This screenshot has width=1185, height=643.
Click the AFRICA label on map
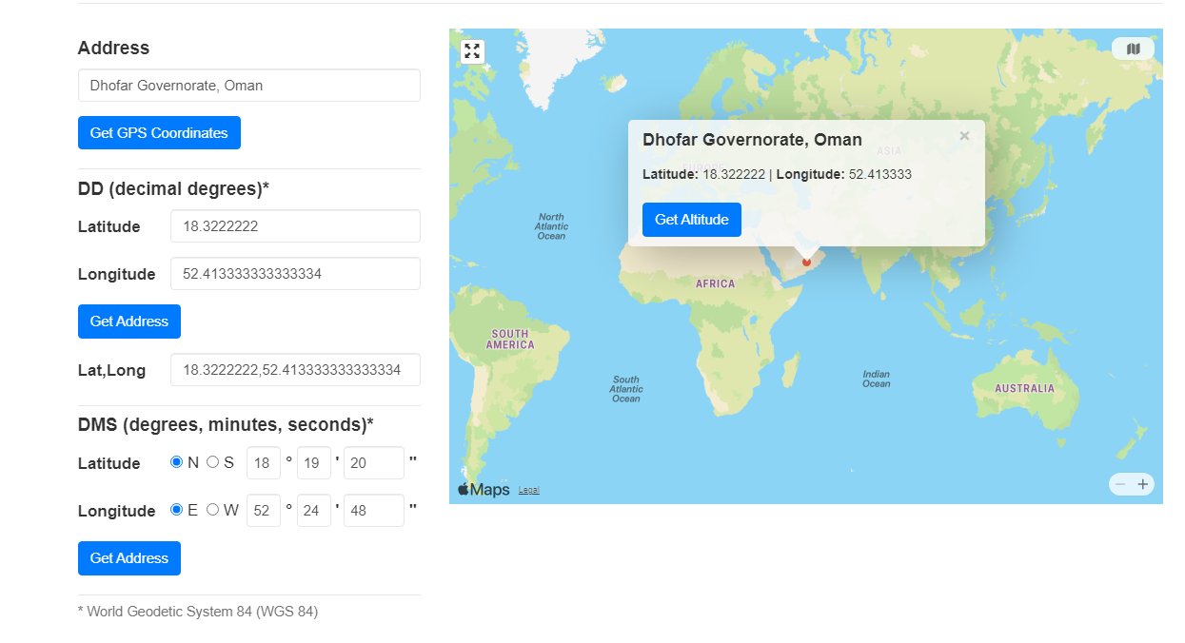pyautogui.click(x=715, y=284)
